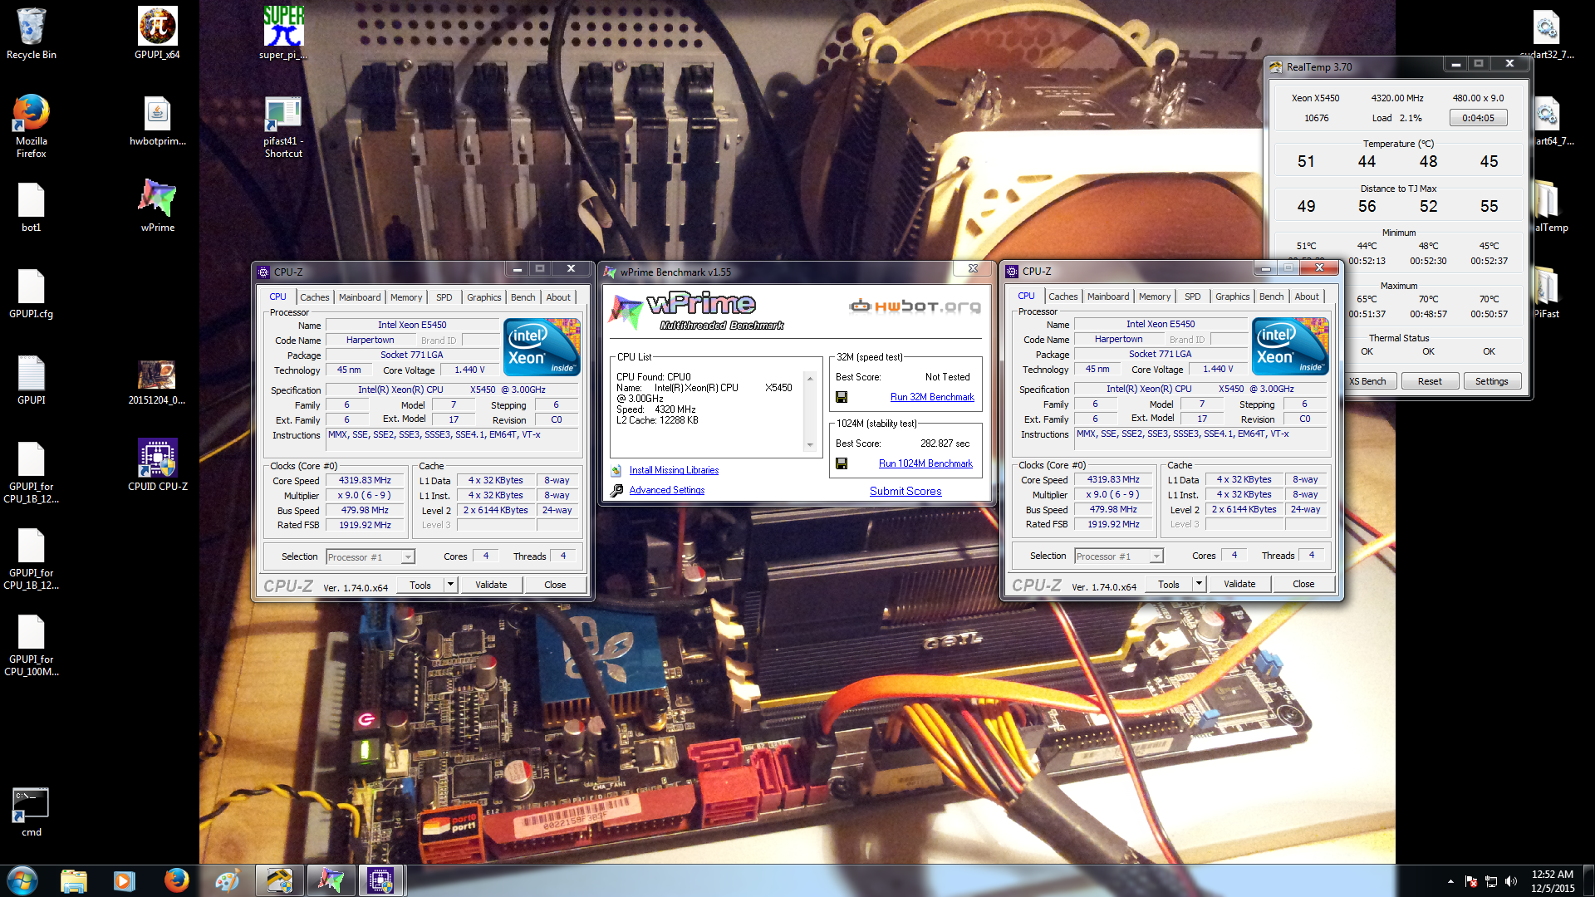Image resolution: width=1595 pixels, height=897 pixels.
Task: Open Mozilla Firefox desktop shortcut
Action: click(31, 125)
